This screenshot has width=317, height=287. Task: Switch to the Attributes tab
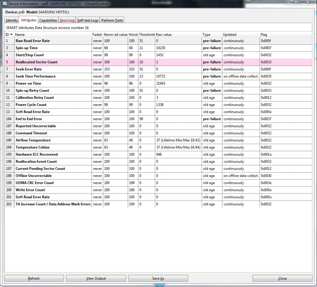(28, 20)
